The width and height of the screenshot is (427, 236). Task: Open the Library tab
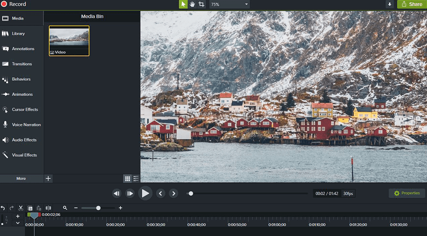point(22,34)
